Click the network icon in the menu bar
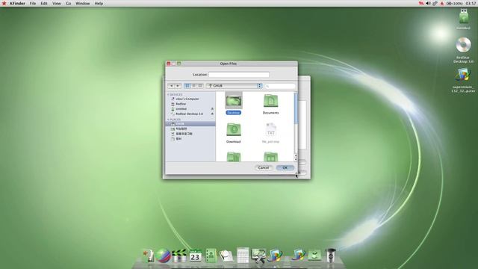This screenshot has width=478, height=269. pos(435,3)
